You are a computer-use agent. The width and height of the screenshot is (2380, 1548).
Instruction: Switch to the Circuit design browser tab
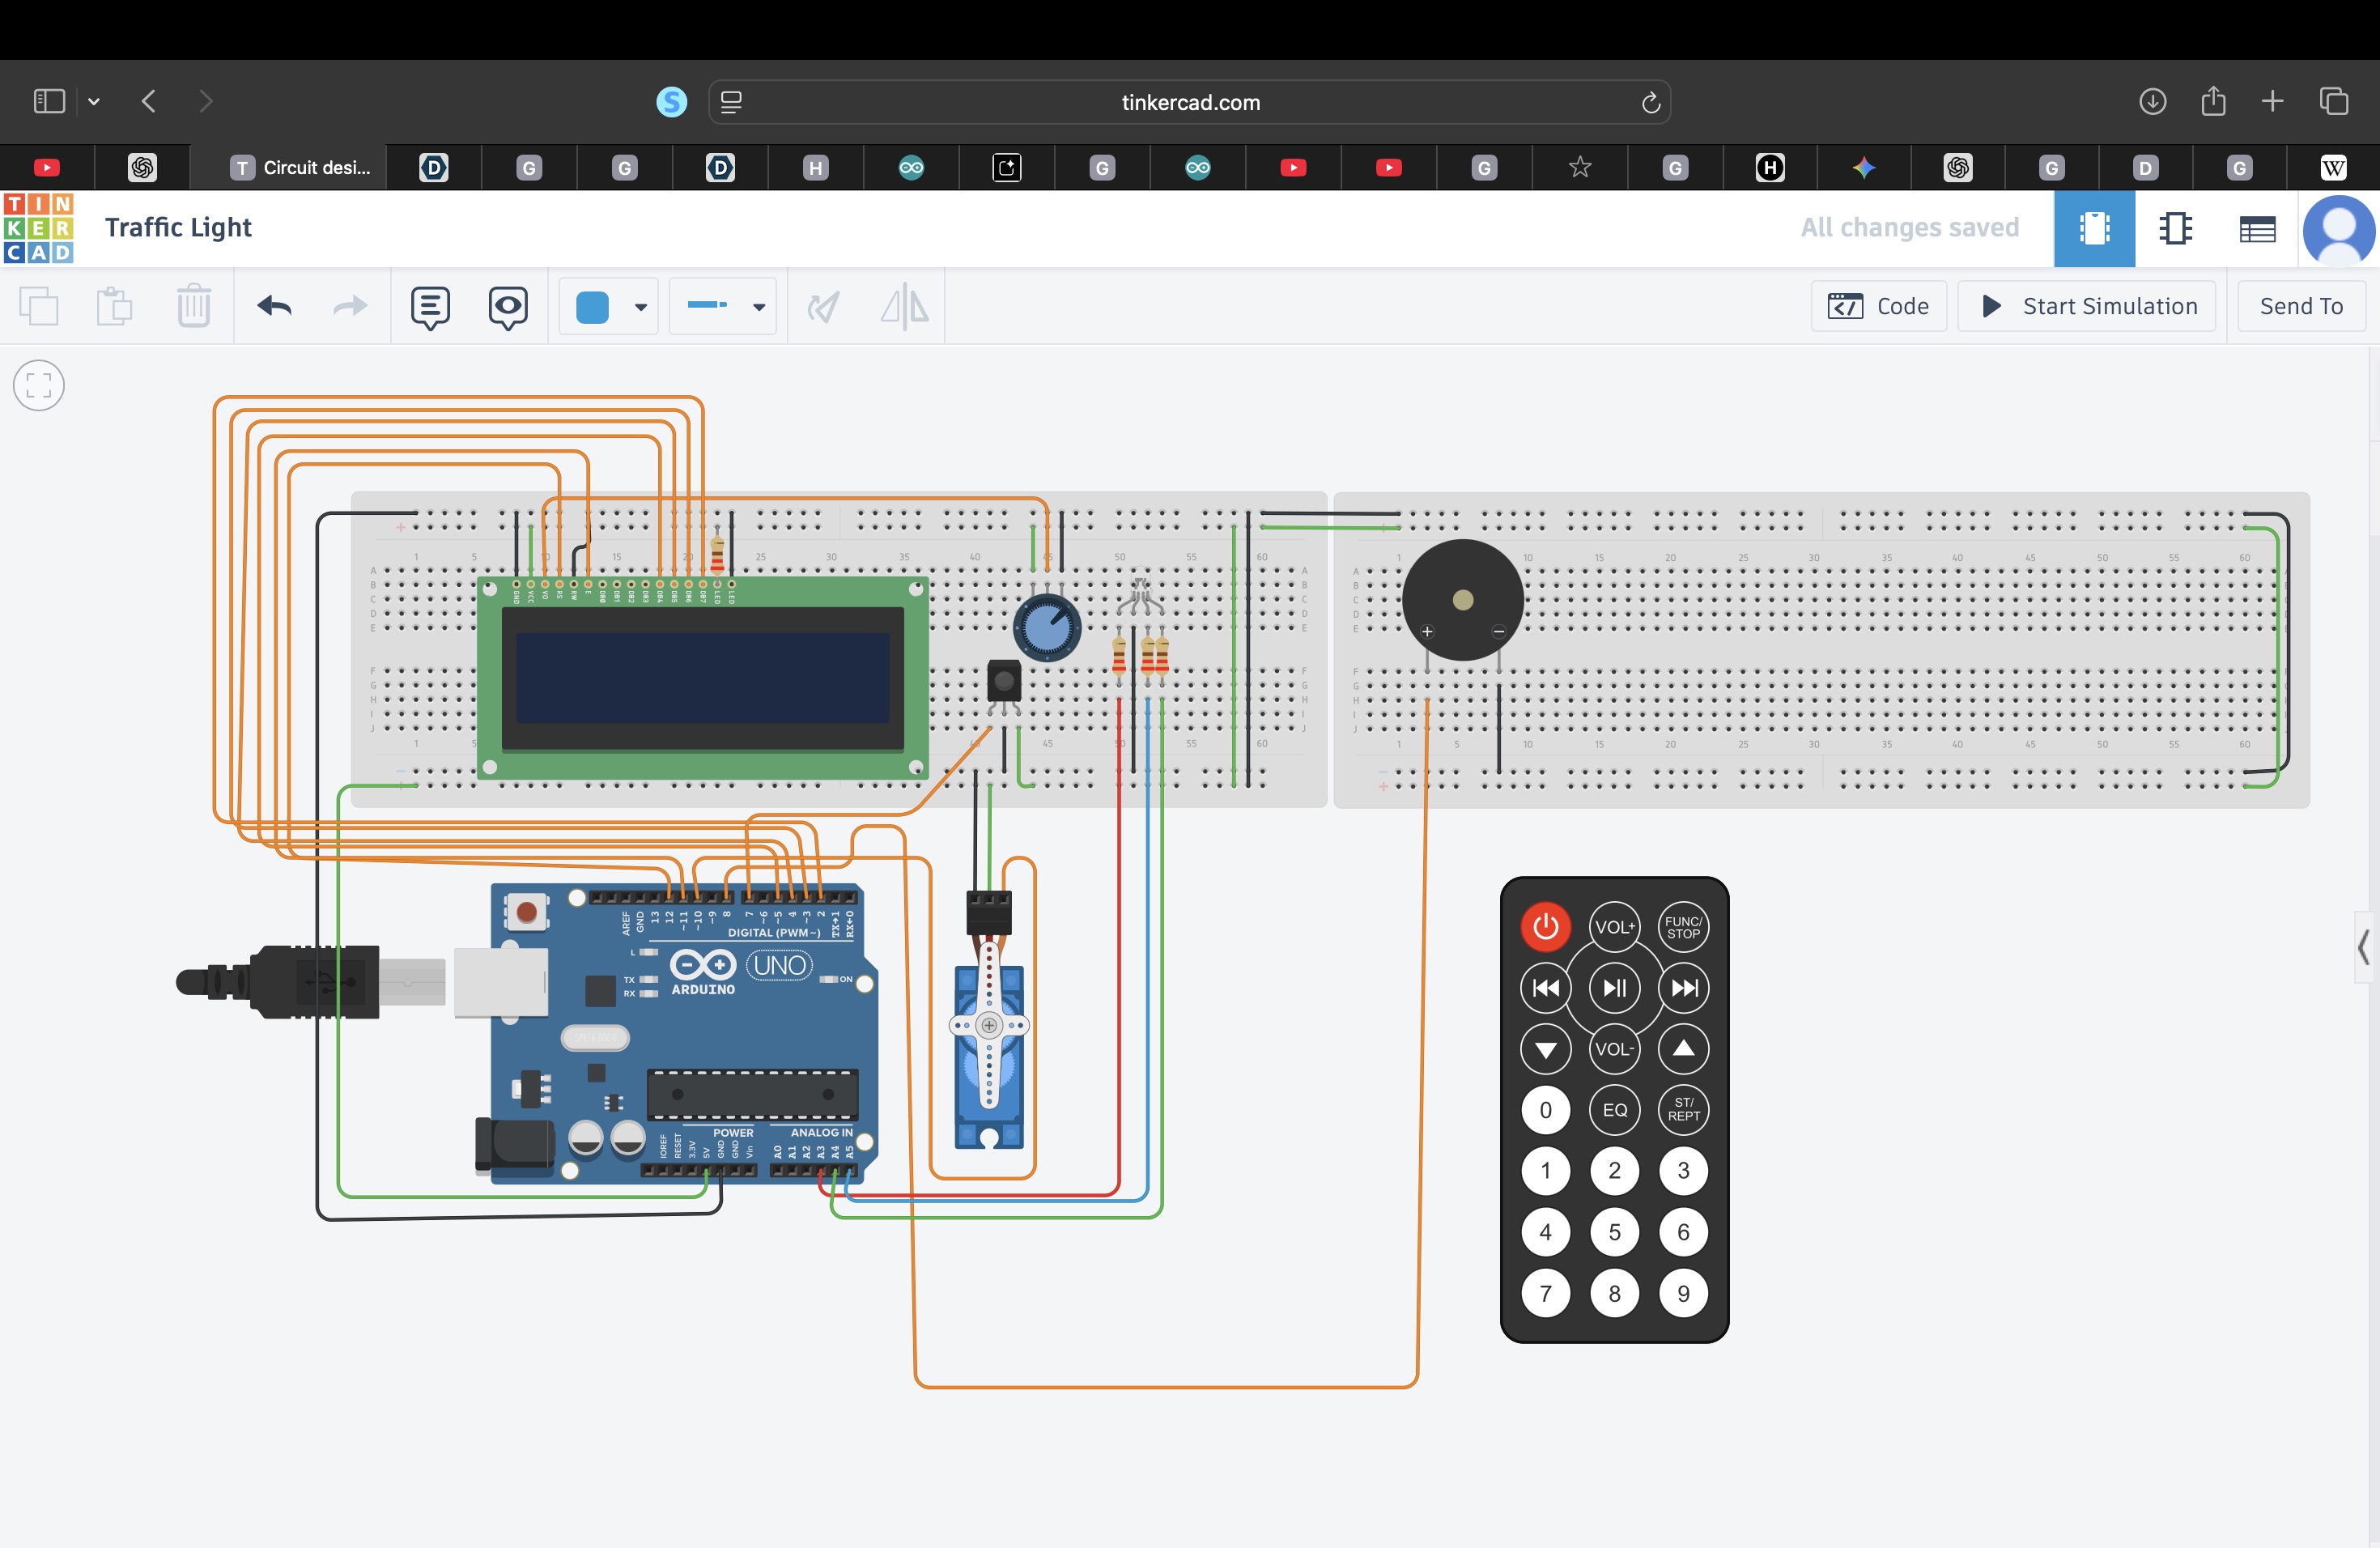coord(301,167)
